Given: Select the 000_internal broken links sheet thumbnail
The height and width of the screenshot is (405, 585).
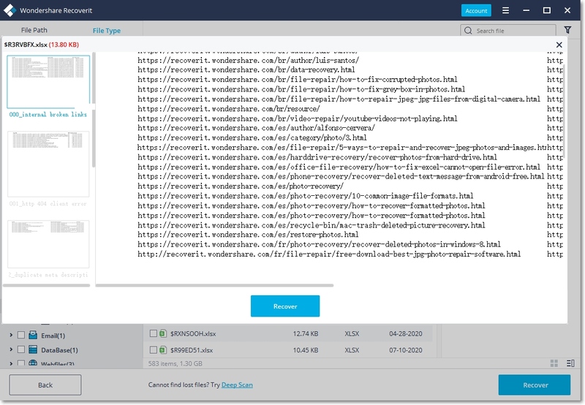Looking at the screenshot, I should (48, 82).
